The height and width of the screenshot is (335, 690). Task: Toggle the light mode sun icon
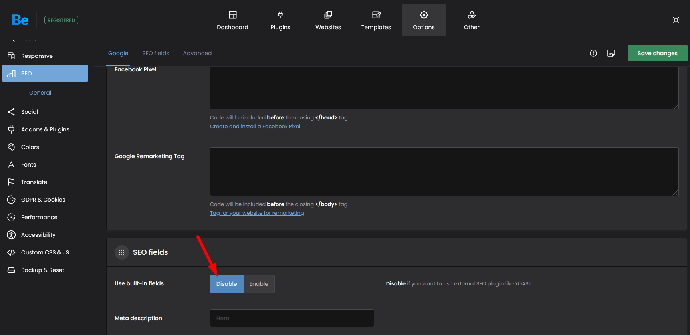676,20
